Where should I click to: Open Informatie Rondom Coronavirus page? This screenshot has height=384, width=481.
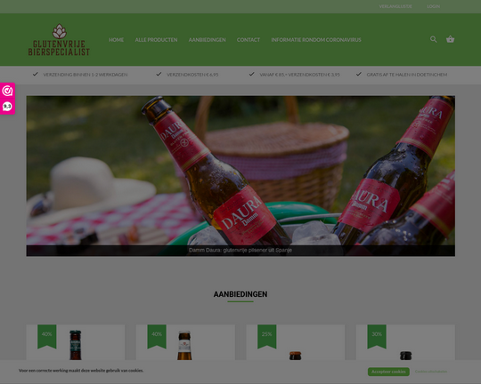tap(316, 40)
